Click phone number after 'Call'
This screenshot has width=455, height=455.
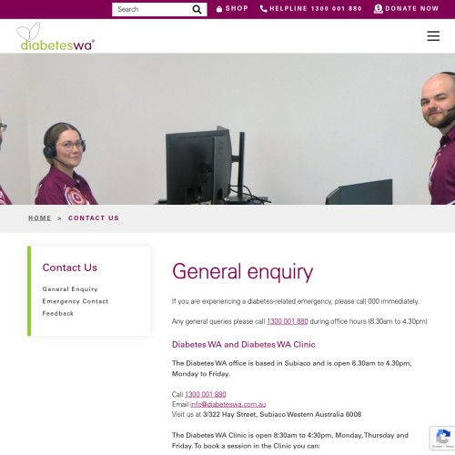pos(206,394)
